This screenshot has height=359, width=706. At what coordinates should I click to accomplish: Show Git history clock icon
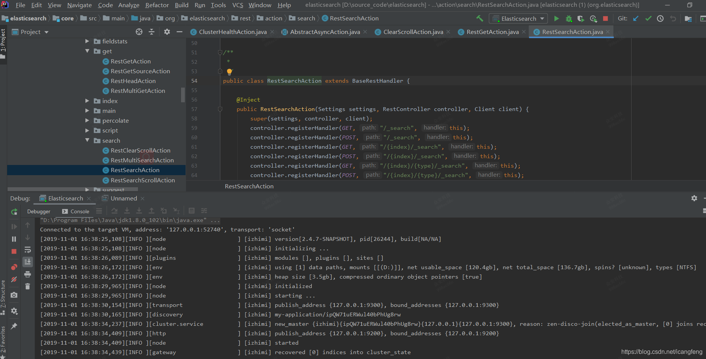coord(660,18)
